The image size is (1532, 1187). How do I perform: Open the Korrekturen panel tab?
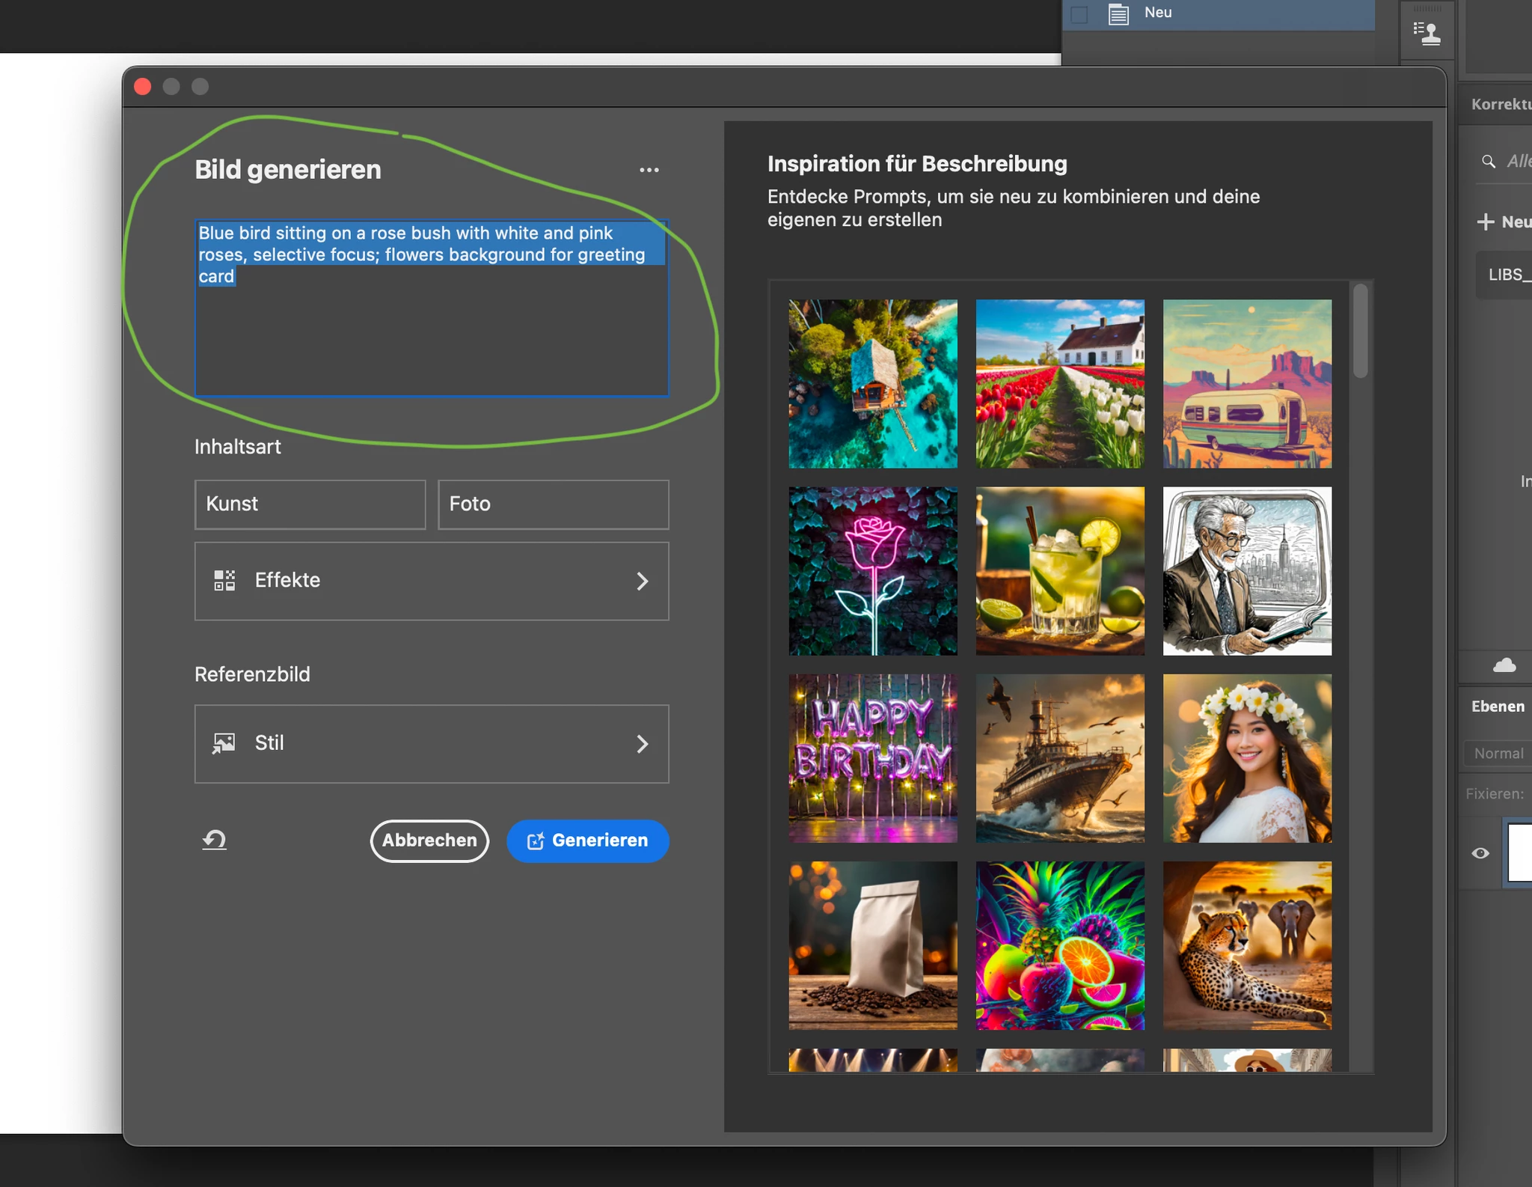[1501, 105]
